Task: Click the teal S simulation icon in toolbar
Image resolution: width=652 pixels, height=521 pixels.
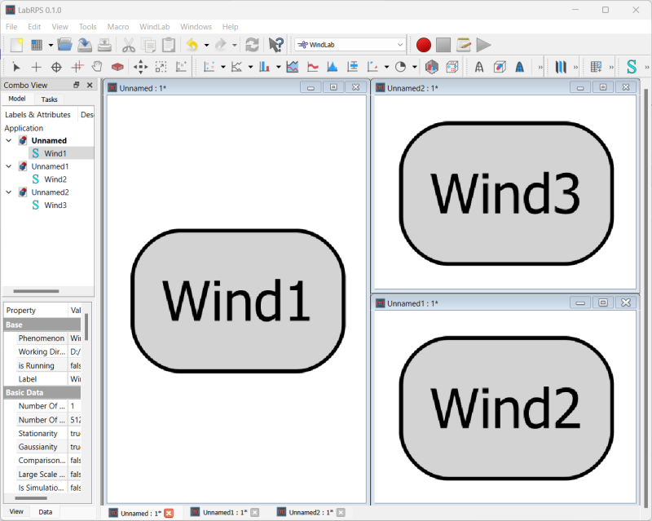Action: tap(631, 67)
